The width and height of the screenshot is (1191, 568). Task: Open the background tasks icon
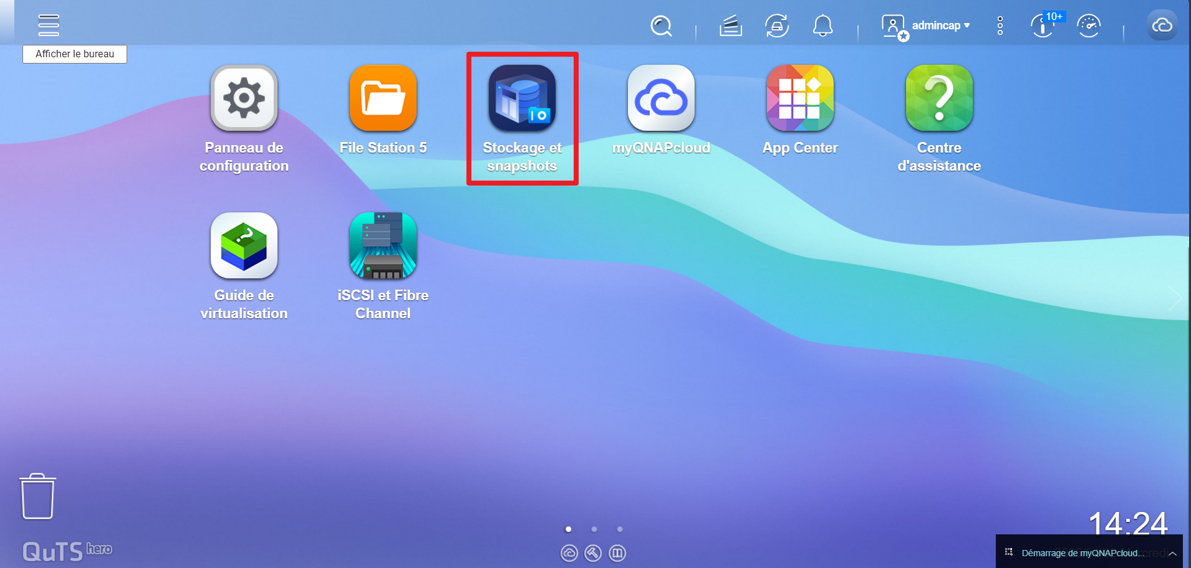point(731,26)
